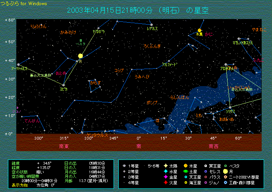Click the かみのけ constellation label
The width and height of the screenshot is (272, 192).
coord(68,32)
